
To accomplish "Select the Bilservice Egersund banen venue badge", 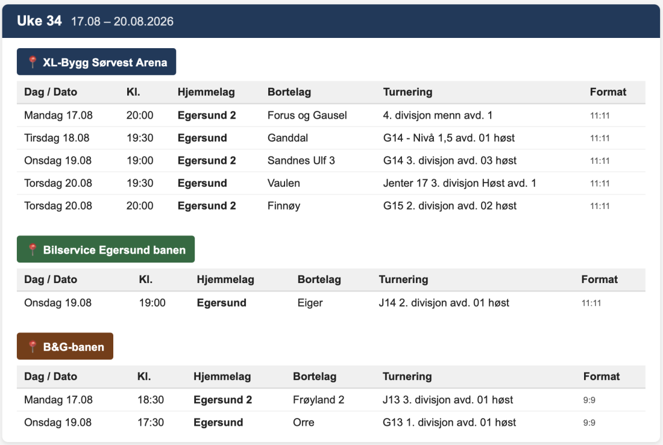I will point(105,249).
